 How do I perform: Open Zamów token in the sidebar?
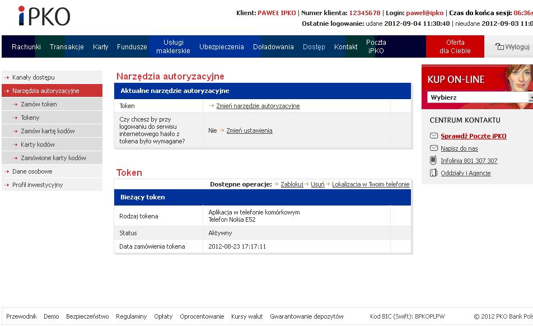(x=52, y=104)
